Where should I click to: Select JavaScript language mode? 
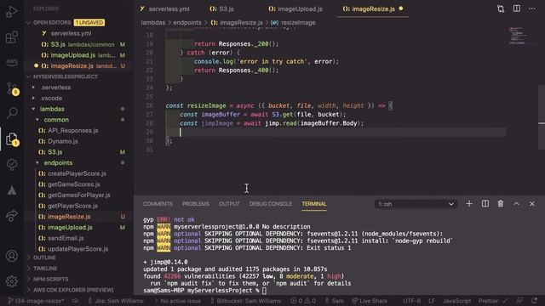pyautogui.click(x=456, y=301)
